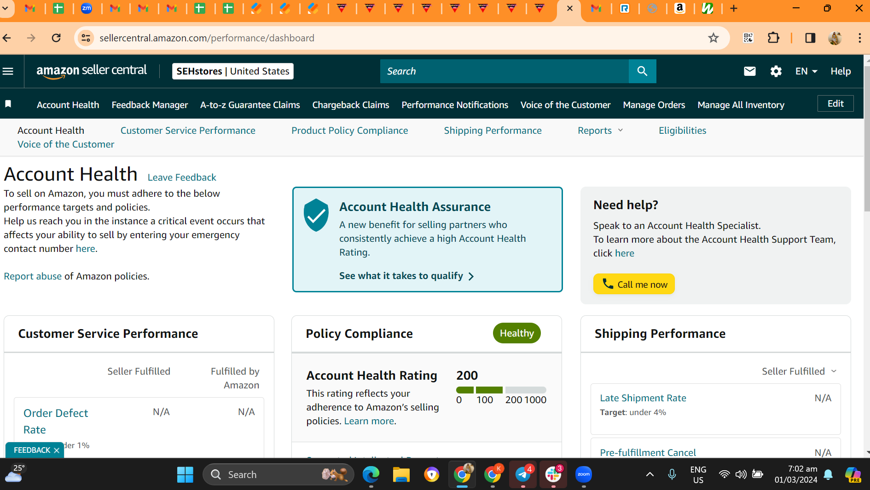Viewport: 870px width, 490px height.
Task: Open the Order Defect Rate link
Action: click(x=56, y=422)
